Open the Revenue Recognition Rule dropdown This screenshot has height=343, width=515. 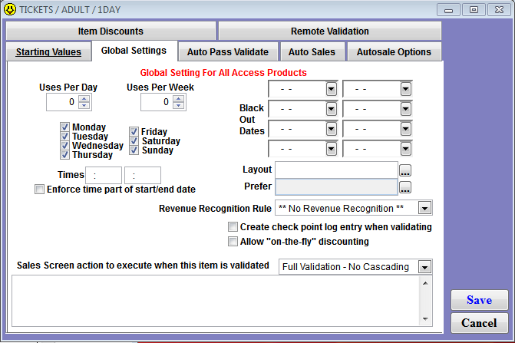pos(424,208)
